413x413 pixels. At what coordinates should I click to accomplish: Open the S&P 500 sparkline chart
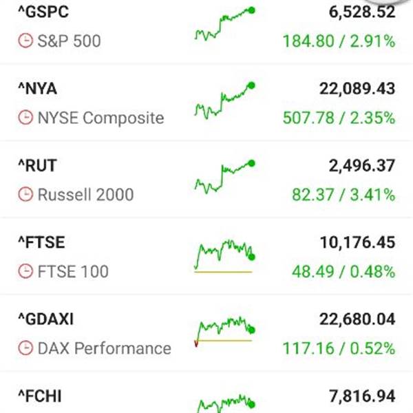(224, 25)
